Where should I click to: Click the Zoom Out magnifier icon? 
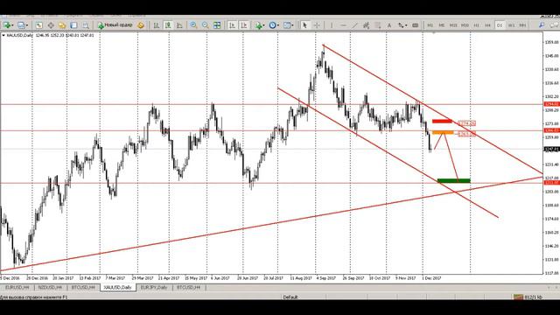coord(205,25)
